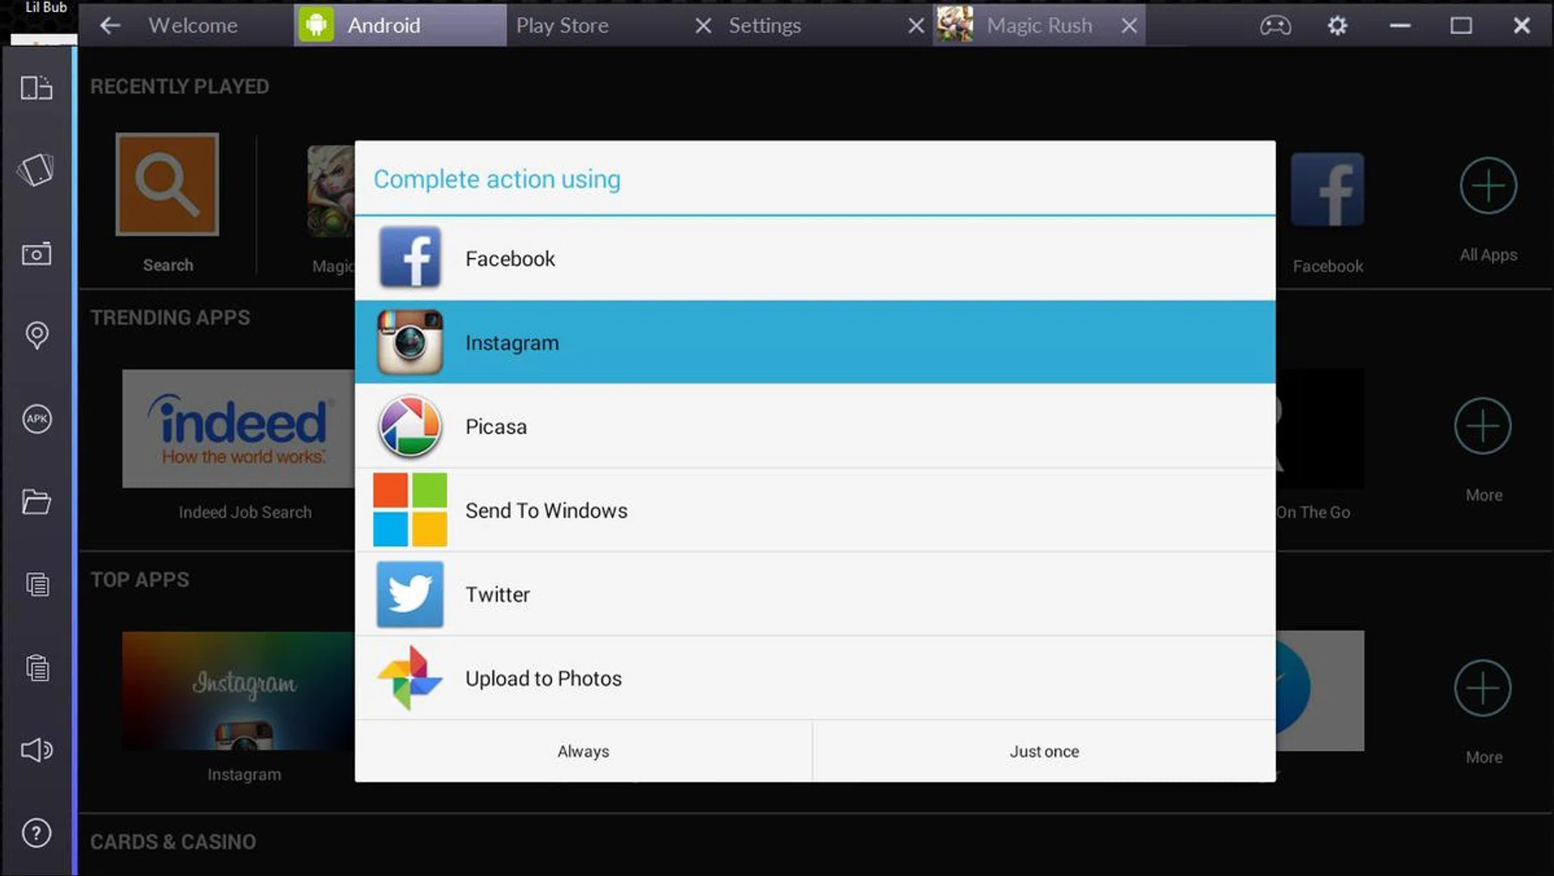Open the sidebar screenshot camera icon
Image resolution: width=1554 pixels, height=876 pixels.
tap(36, 255)
